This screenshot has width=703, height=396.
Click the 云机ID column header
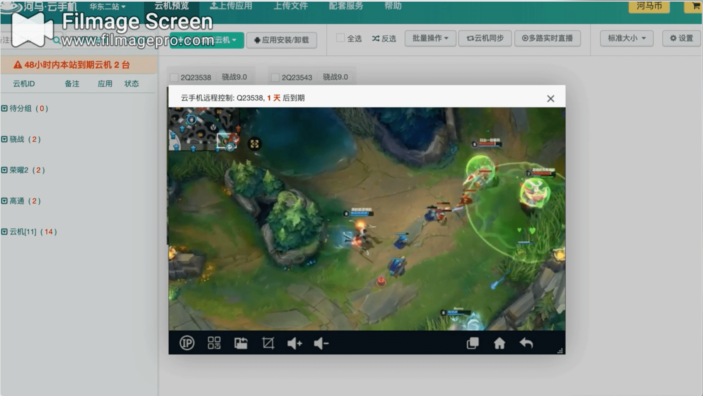click(24, 84)
